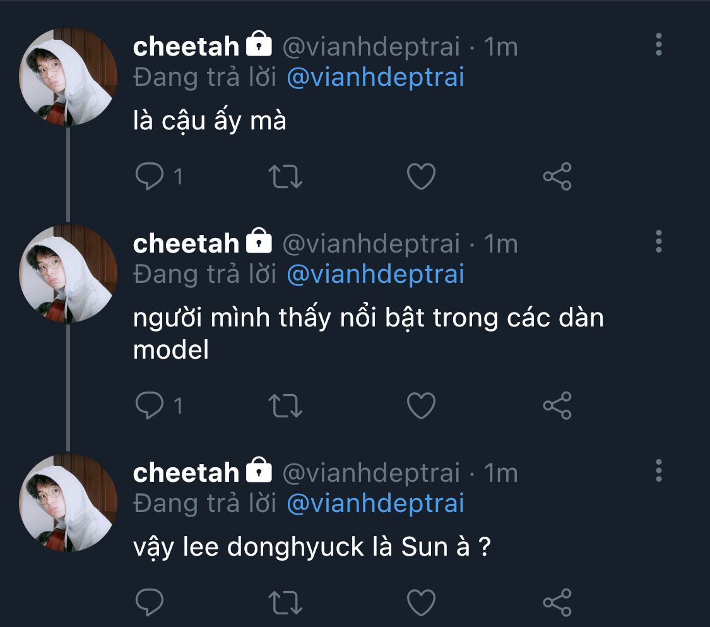Click the cheetah display name on the second tweet

(x=186, y=243)
